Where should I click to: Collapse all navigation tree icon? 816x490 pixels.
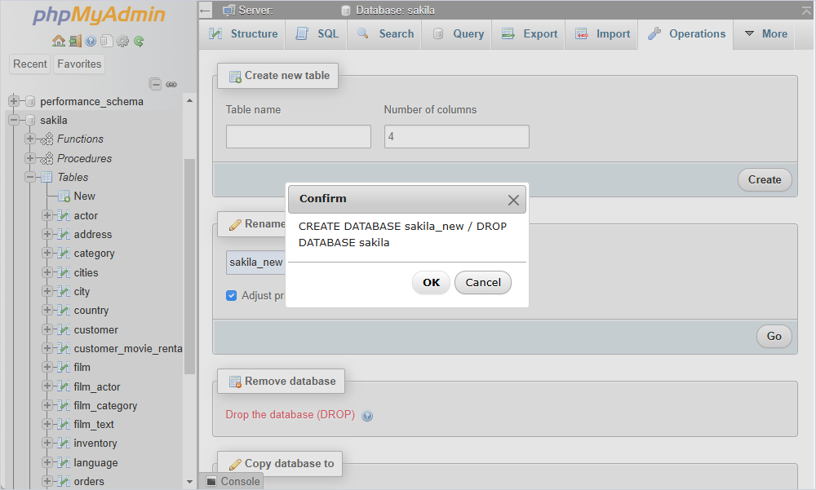tap(155, 84)
